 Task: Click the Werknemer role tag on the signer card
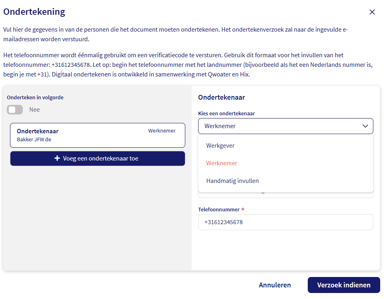(162, 131)
